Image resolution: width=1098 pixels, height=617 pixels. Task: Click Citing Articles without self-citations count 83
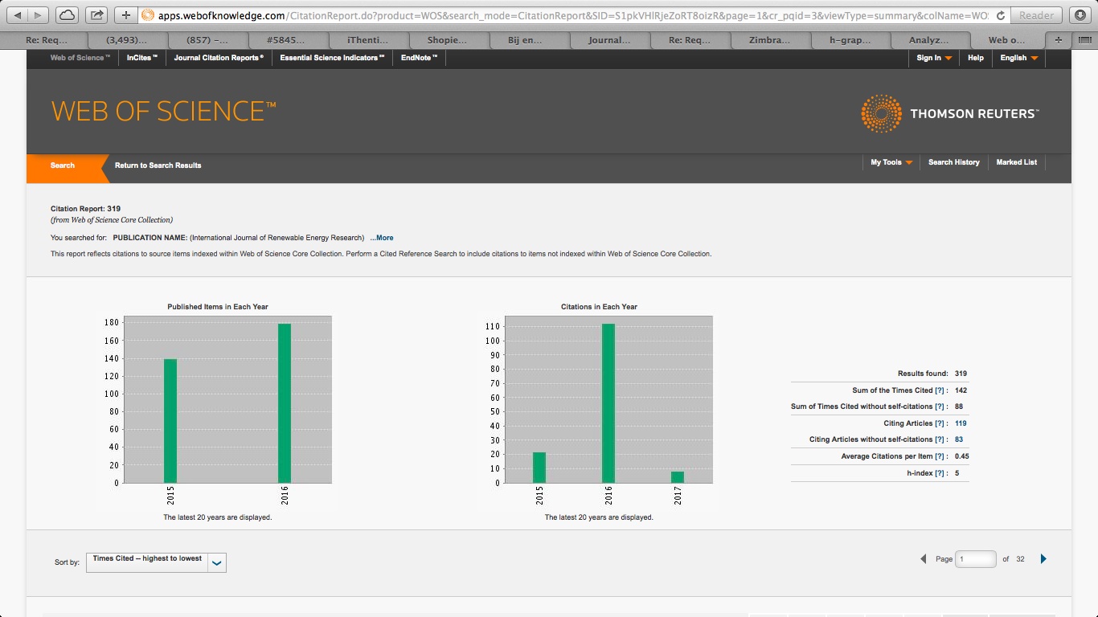coord(959,439)
